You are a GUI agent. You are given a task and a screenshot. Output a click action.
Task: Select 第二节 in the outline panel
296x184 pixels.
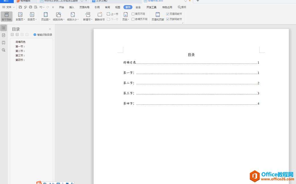click(x=20, y=51)
